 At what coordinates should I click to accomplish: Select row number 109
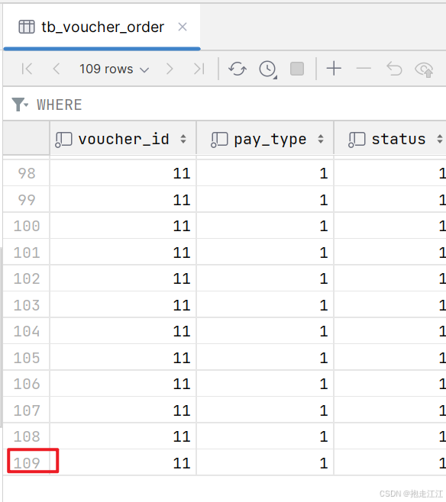[27, 462]
